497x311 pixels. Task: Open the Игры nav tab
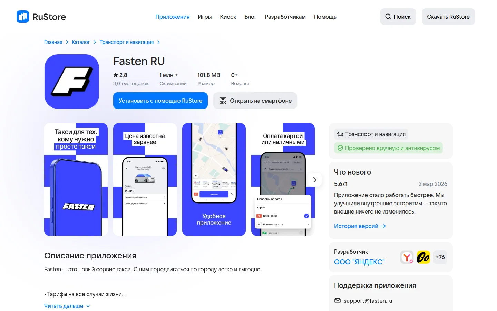[x=205, y=17]
